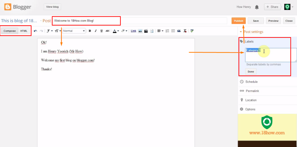
Task: Open the text color picker
Action: pos(116,31)
